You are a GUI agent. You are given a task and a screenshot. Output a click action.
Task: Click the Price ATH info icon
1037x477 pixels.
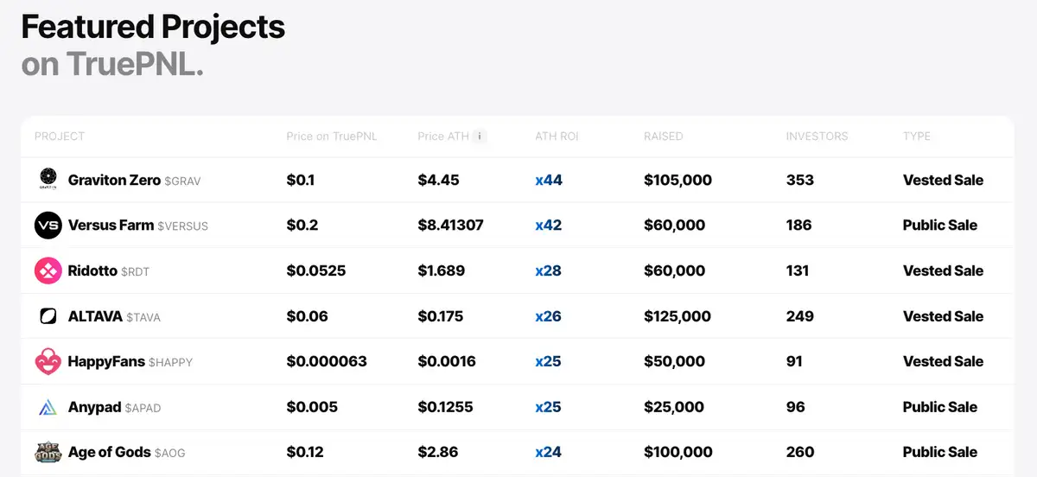(x=480, y=137)
